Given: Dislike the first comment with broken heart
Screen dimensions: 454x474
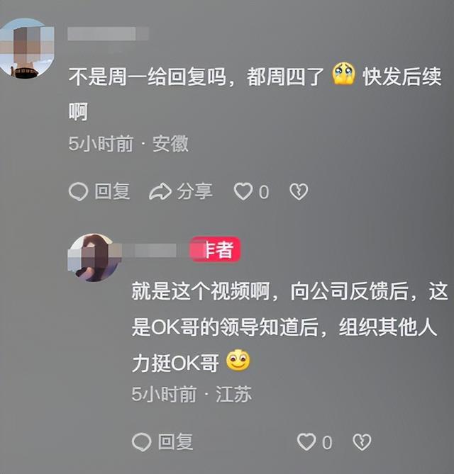Looking at the screenshot, I should click(x=299, y=192).
